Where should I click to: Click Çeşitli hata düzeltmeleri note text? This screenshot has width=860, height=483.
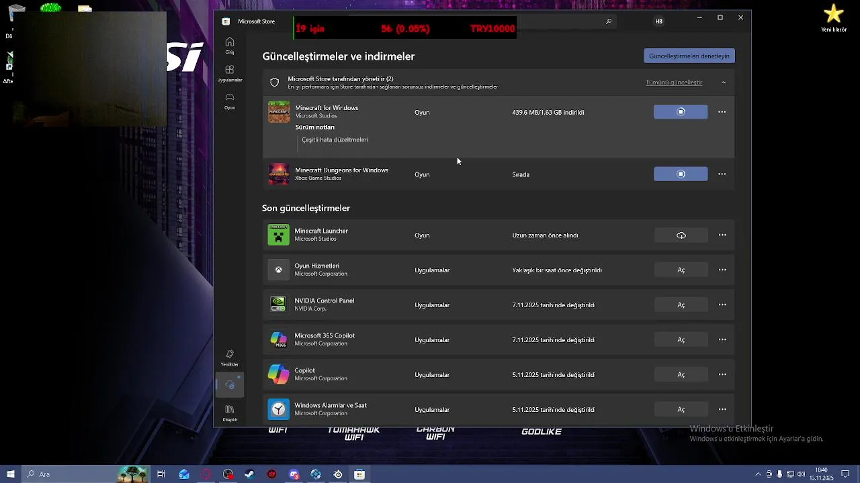click(x=335, y=140)
